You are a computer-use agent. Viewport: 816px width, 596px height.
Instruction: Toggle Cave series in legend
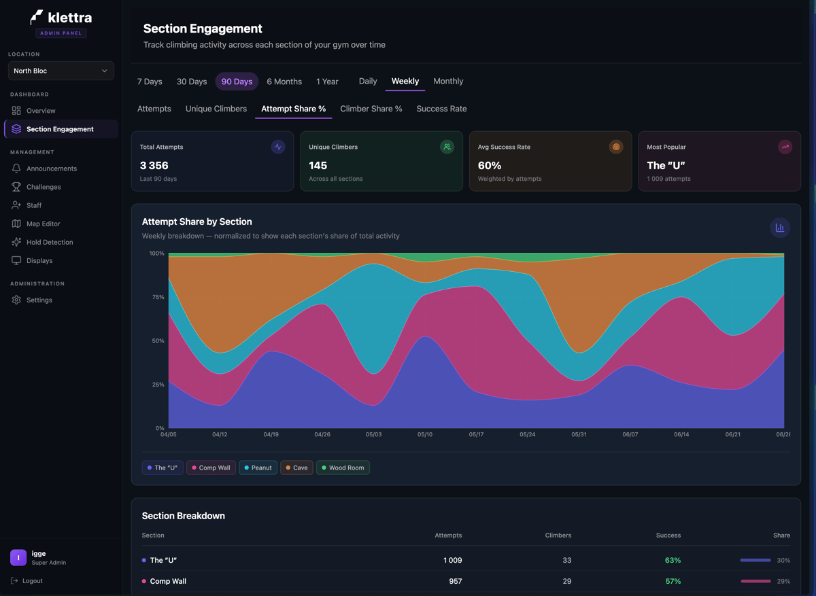(296, 468)
